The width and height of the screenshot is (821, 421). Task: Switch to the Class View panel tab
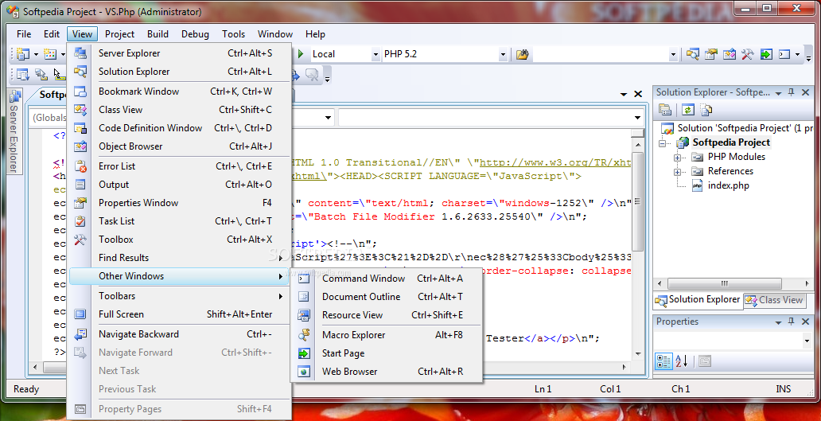774,300
